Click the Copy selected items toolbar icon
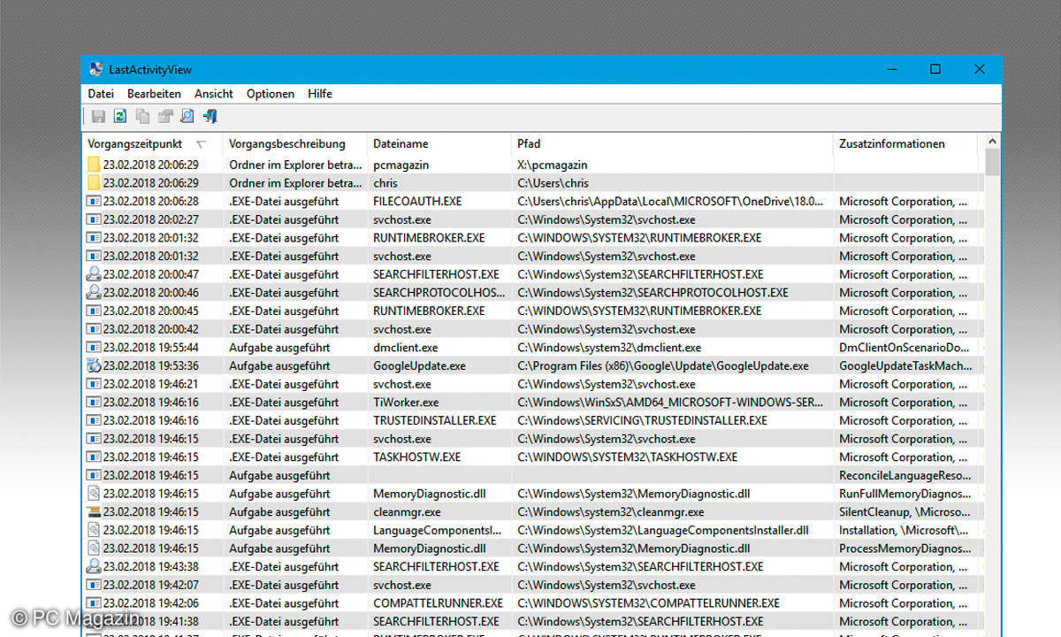The image size is (1061, 637). pyautogui.click(x=142, y=116)
